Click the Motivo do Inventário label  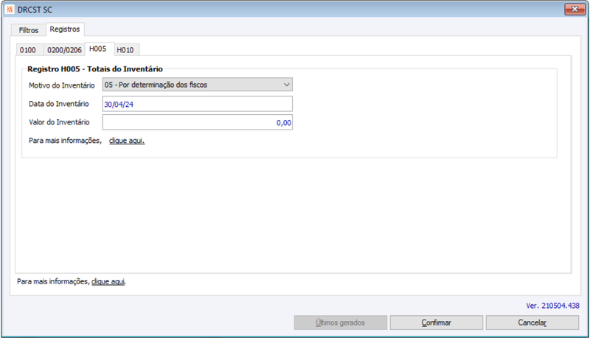coord(62,85)
